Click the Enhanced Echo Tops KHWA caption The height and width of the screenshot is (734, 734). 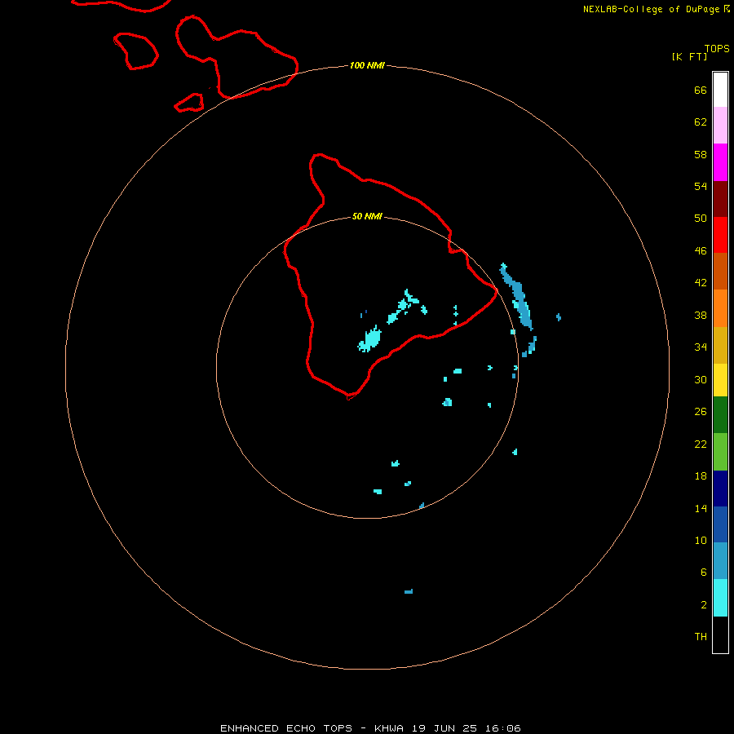click(370, 728)
